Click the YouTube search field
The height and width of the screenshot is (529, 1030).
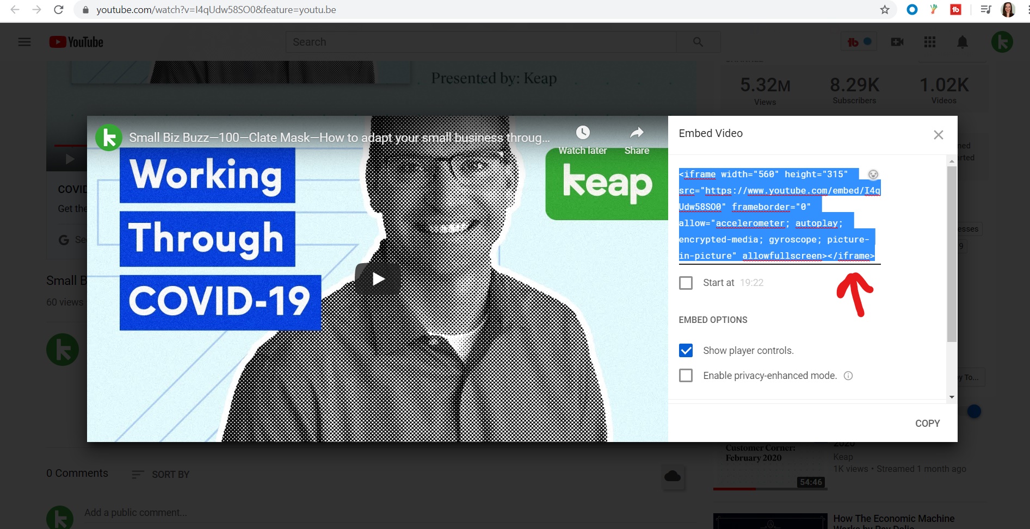click(x=482, y=42)
